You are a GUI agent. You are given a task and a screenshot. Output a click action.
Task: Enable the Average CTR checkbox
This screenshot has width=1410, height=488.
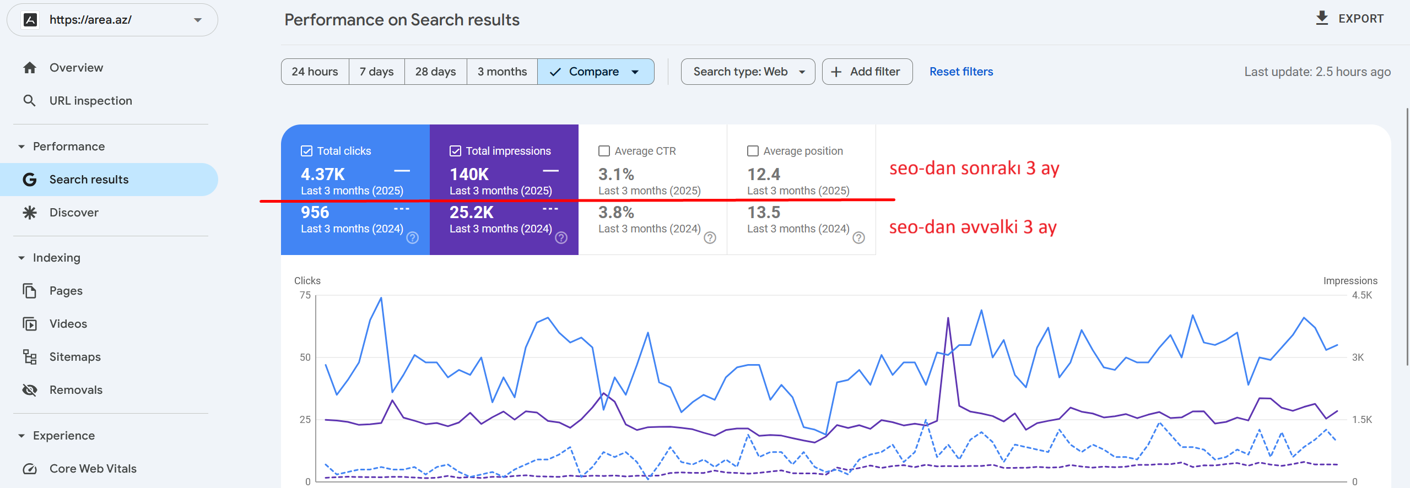coord(604,151)
